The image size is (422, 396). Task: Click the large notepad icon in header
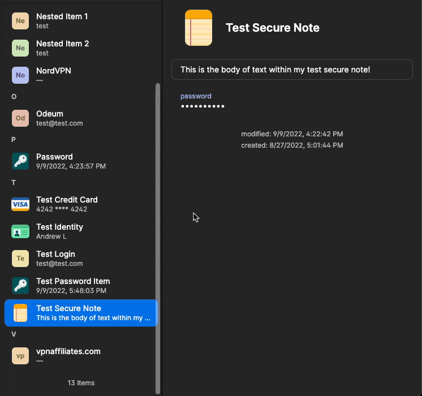[199, 28]
